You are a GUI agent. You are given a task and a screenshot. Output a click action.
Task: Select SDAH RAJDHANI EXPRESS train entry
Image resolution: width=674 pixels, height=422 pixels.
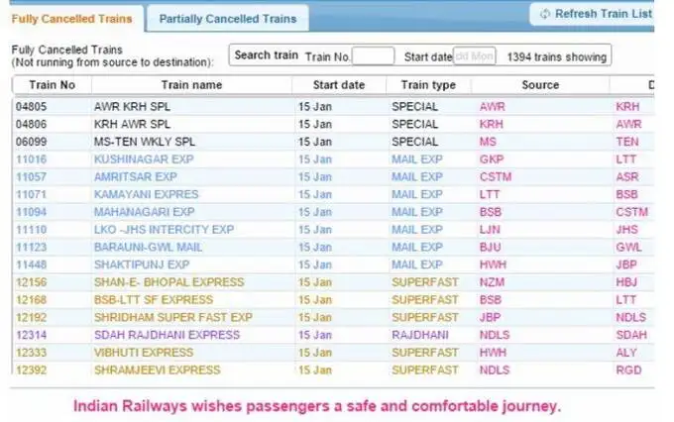coord(167,335)
